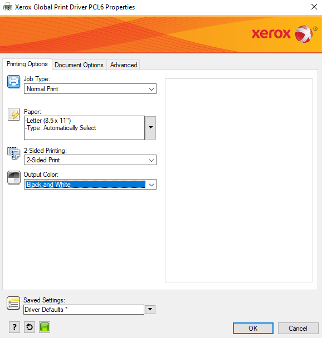Switch to the Printing Options tab
The height and width of the screenshot is (338, 322).
tap(27, 64)
